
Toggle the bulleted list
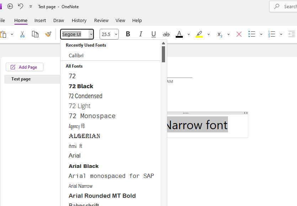(251, 34)
